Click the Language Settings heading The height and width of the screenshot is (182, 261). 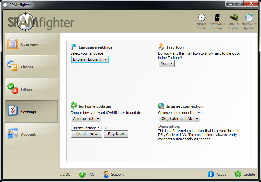(x=96, y=47)
